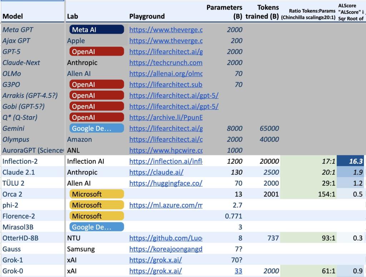
Task: Open the Microsoft chip in the Orca 2 row
Action: (x=97, y=194)
